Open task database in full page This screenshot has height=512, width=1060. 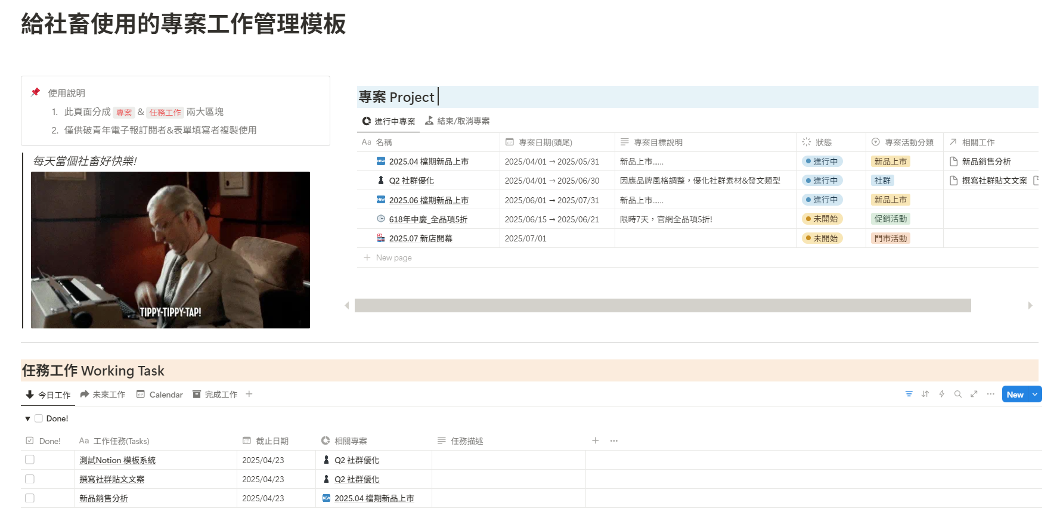tap(974, 394)
